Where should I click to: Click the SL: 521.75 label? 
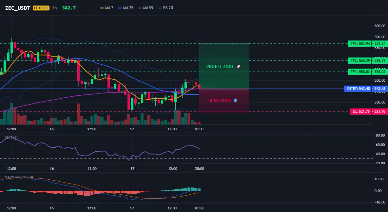[361, 111]
